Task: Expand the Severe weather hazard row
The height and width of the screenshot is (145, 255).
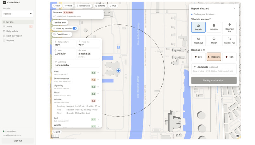Action: pos(98,80)
